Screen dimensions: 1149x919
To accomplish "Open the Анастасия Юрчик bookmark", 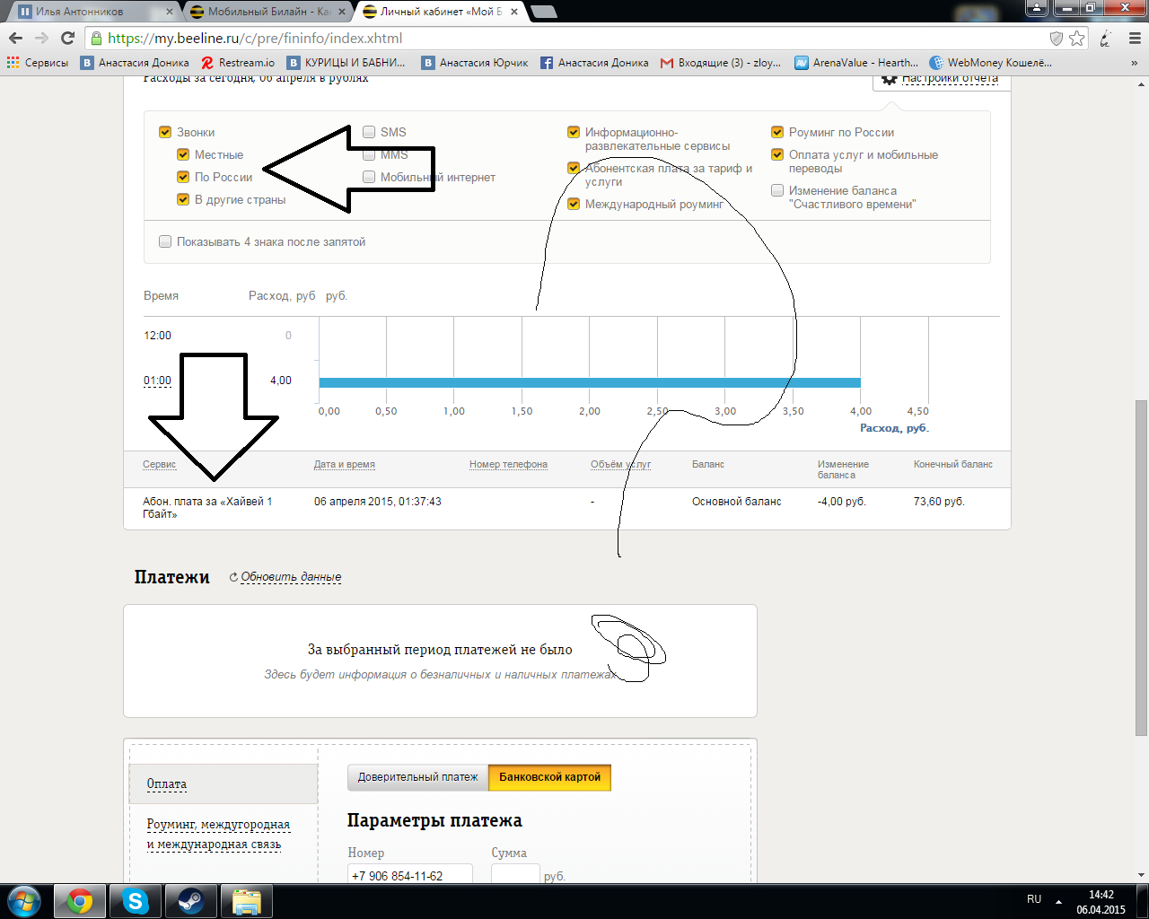I will click(476, 63).
